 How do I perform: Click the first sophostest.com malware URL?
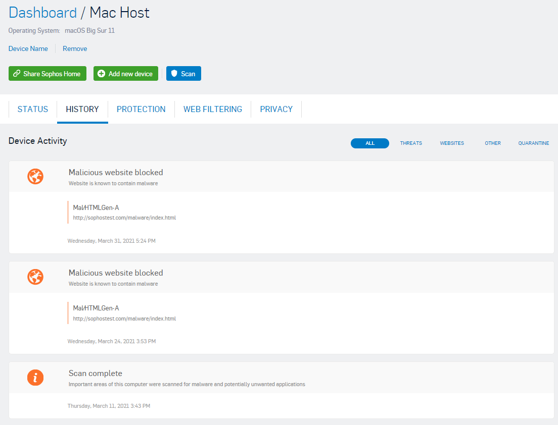click(x=124, y=218)
